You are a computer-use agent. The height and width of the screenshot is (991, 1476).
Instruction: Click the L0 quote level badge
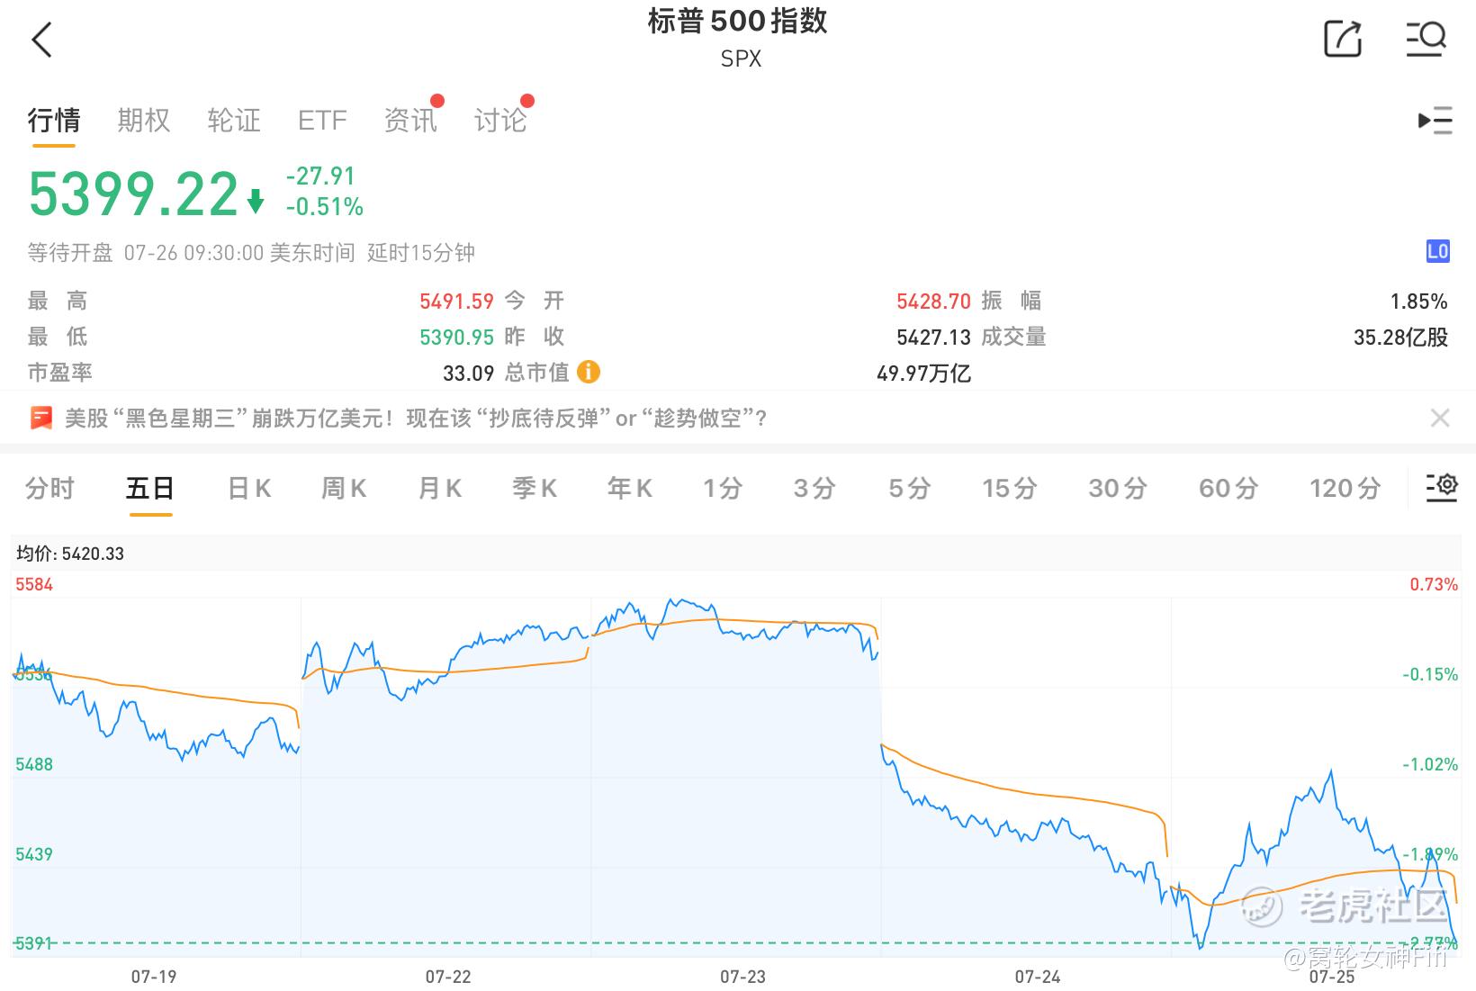pyautogui.click(x=1437, y=251)
